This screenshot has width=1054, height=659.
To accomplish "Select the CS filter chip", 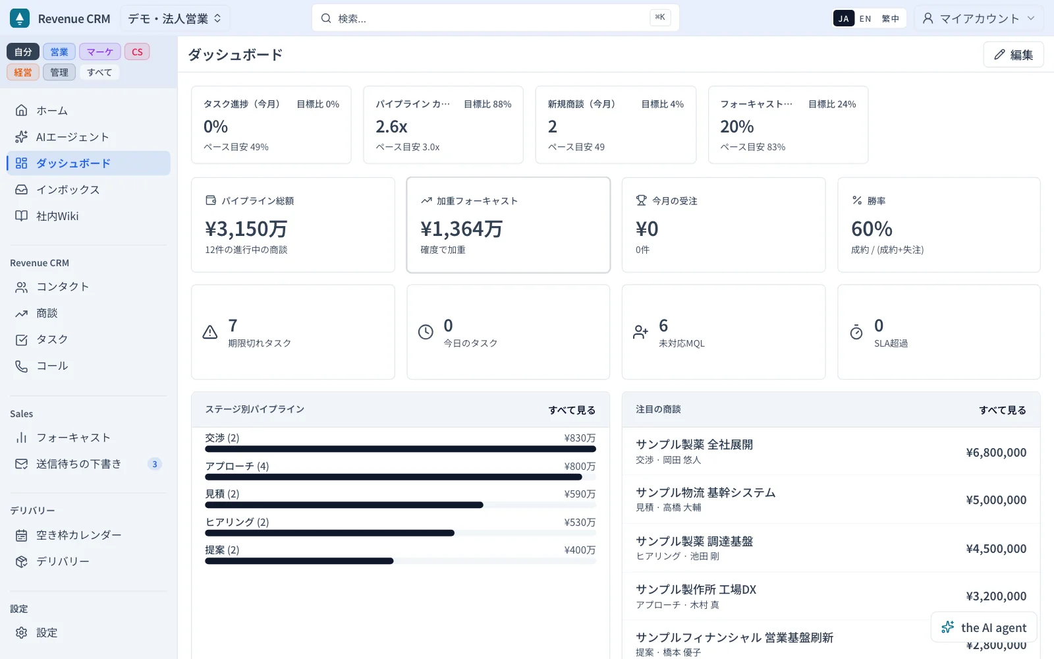I will 137,52.
